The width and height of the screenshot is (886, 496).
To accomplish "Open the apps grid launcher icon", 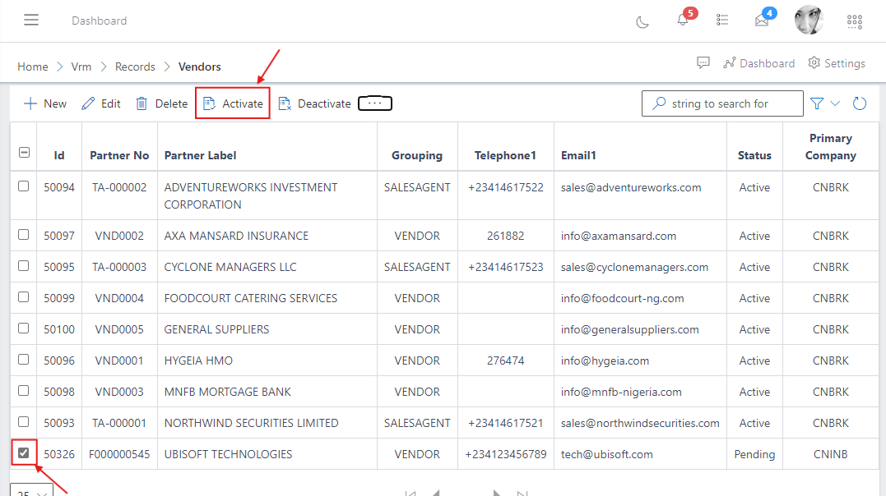I will 854,21.
